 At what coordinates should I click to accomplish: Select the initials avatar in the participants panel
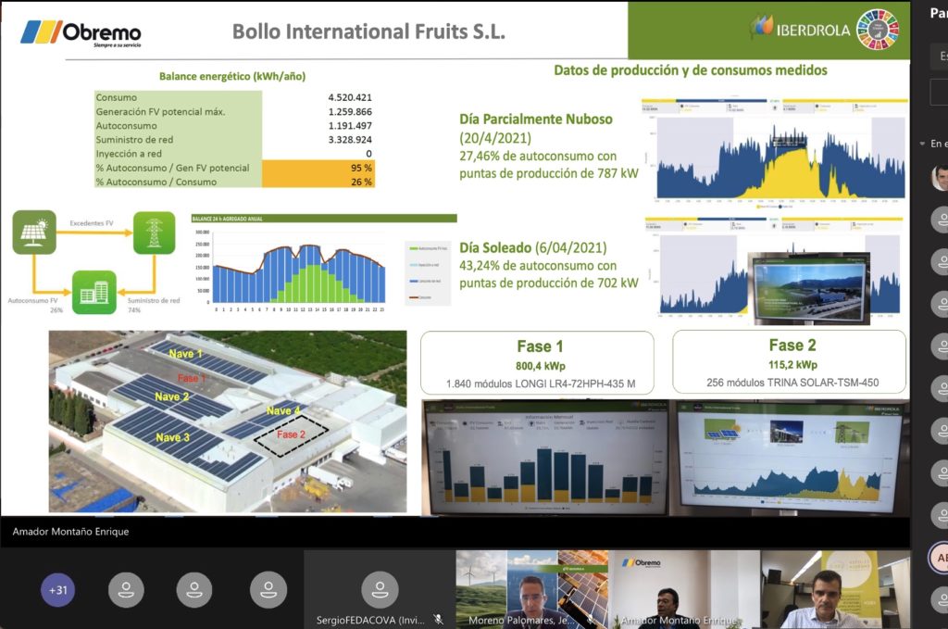tap(939, 559)
